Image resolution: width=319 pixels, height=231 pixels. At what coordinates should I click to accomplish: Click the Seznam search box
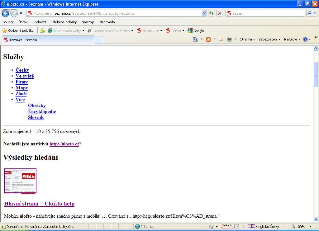point(265,13)
